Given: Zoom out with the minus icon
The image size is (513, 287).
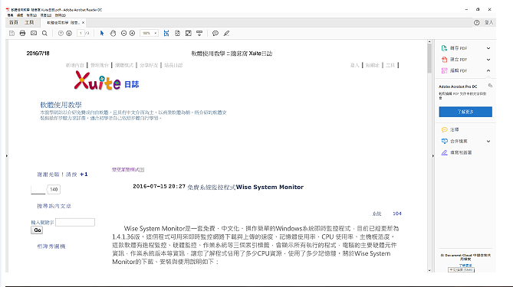Looking at the screenshot, I should coord(123,34).
